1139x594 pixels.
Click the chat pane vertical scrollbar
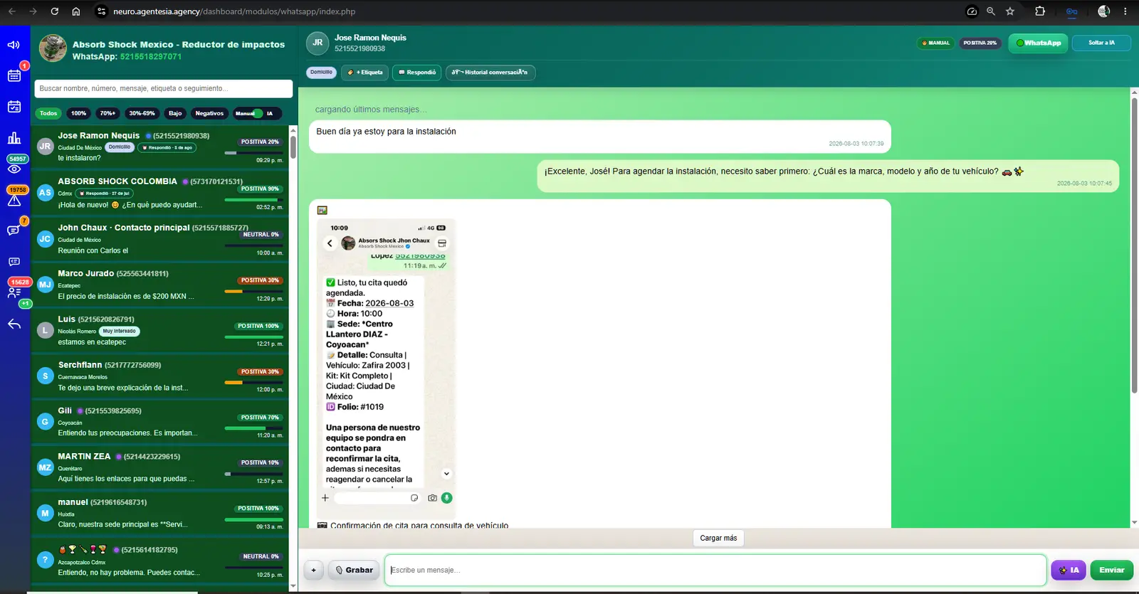click(1134, 245)
